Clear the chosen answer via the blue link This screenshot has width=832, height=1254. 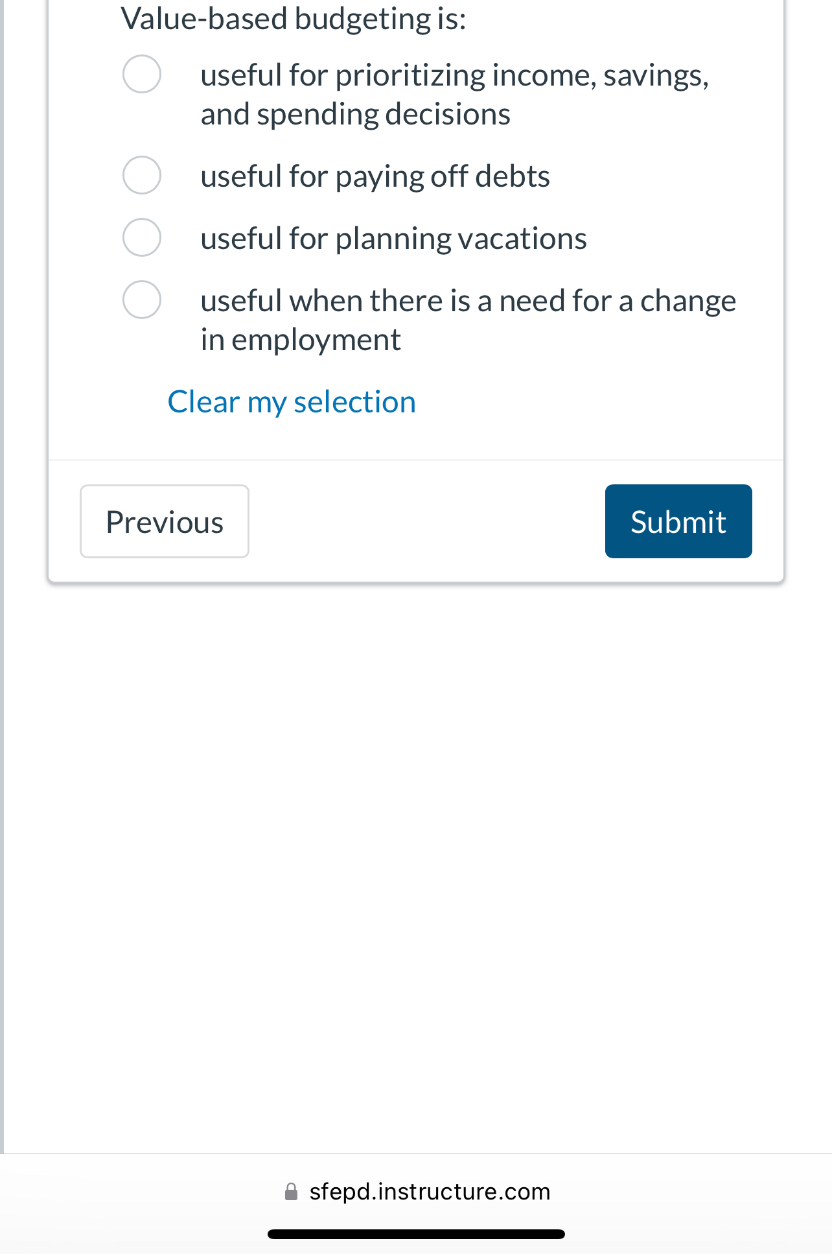pos(292,401)
